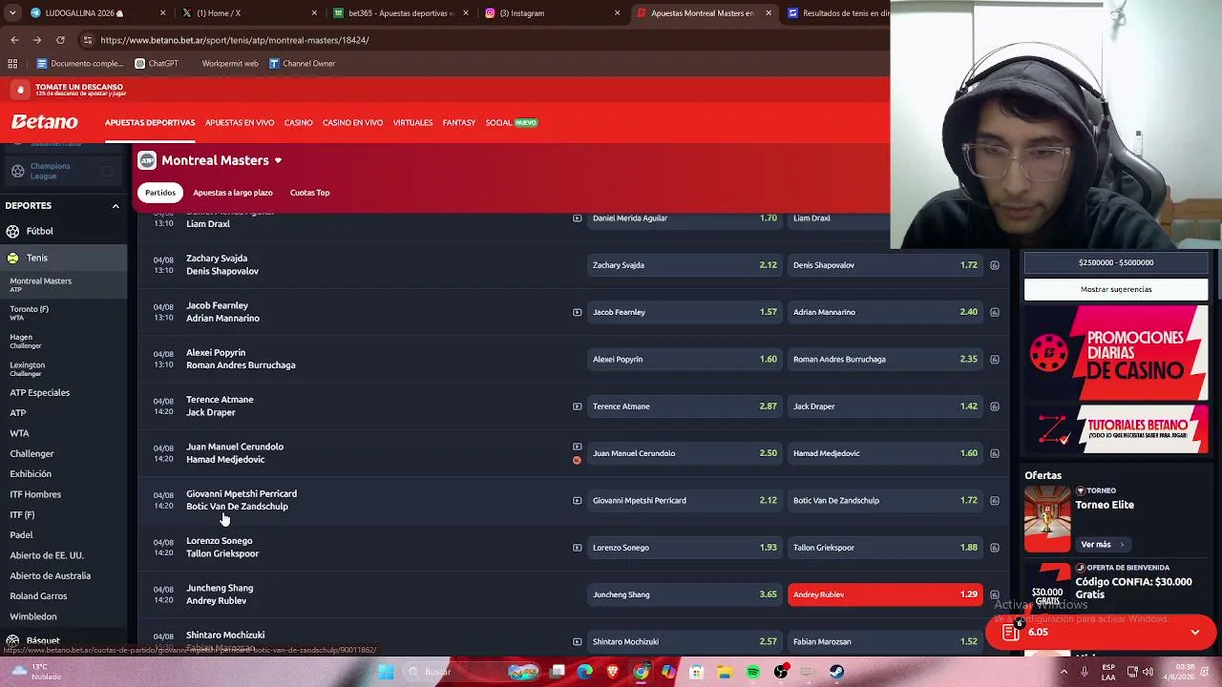Switch to the LUDOGALLINA 2026 browser tab
1222x687 pixels.
click(96, 13)
